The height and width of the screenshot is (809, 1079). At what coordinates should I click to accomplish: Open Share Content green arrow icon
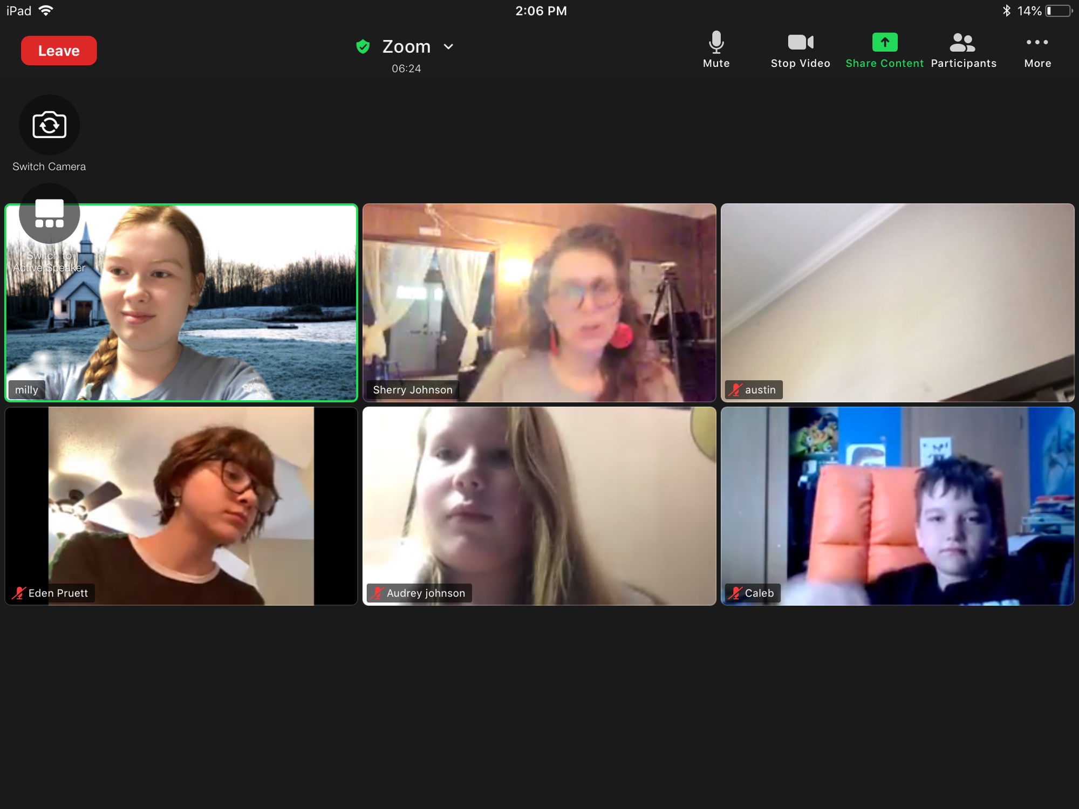[x=884, y=43]
